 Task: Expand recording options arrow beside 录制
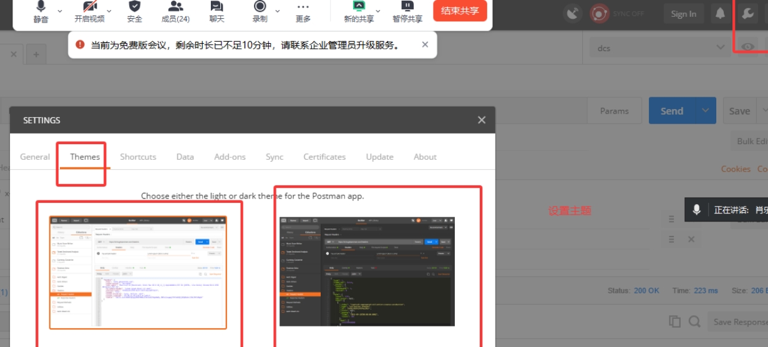click(278, 11)
